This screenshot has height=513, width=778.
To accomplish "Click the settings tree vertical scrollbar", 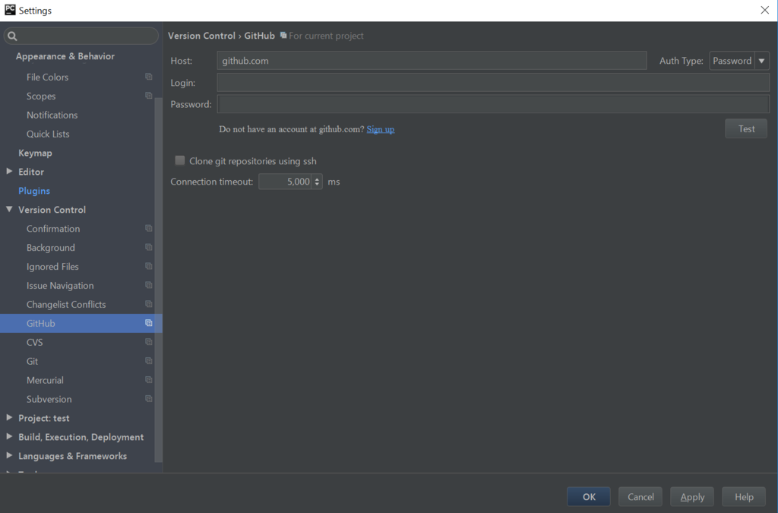I will point(158,280).
